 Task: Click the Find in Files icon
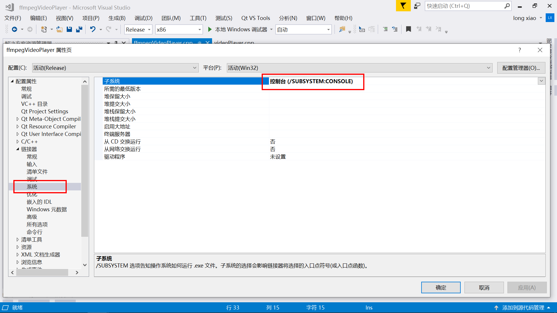point(342,30)
